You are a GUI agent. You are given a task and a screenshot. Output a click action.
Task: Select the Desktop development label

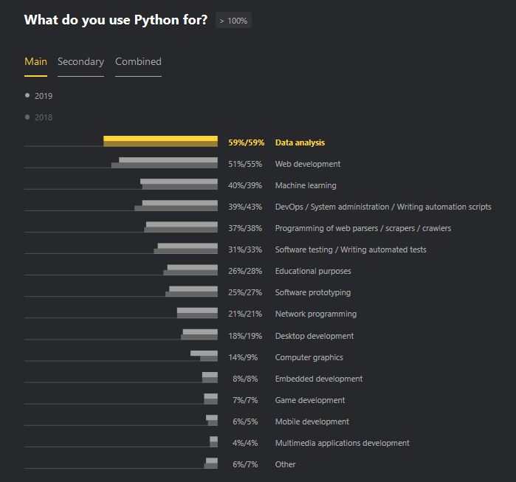[x=314, y=336]
